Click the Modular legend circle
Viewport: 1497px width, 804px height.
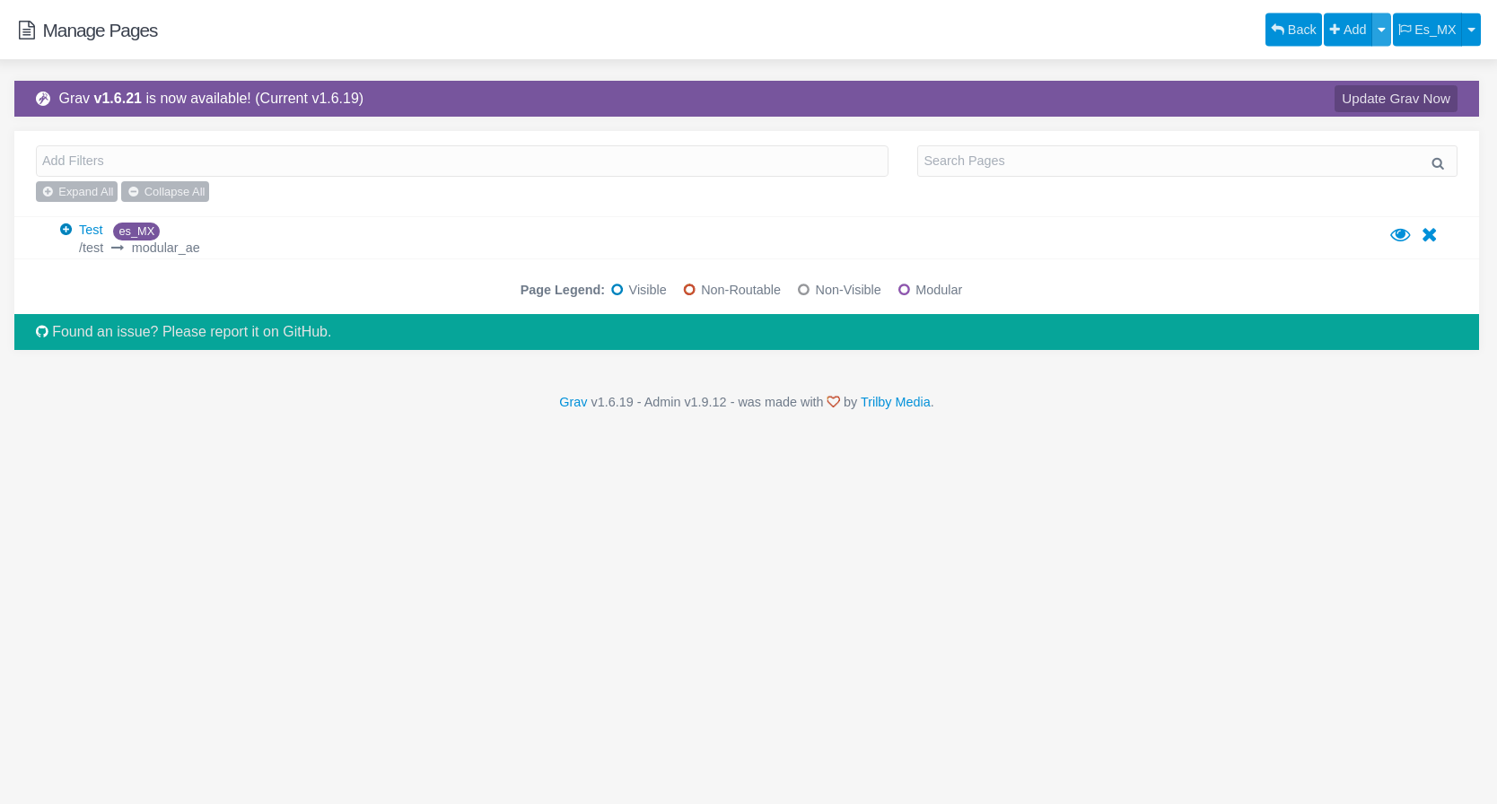(x=904, y=290)
